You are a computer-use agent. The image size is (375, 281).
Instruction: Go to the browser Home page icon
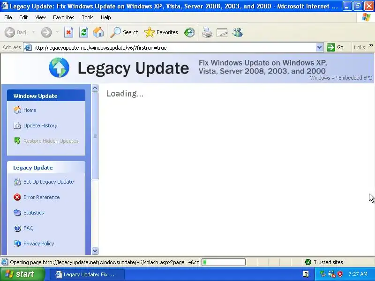click(x=98, y=32)
